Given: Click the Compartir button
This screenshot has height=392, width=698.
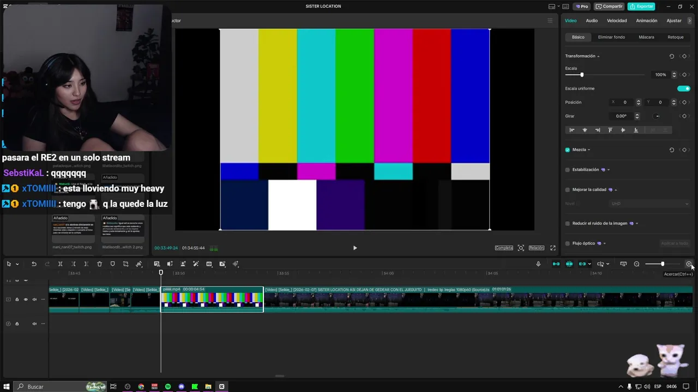Looking at the screenshot, I should (609, 7).
